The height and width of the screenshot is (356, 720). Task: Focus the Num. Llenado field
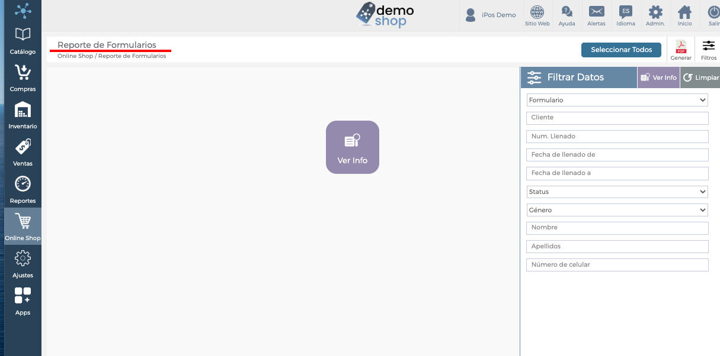[x=617, y=137]
